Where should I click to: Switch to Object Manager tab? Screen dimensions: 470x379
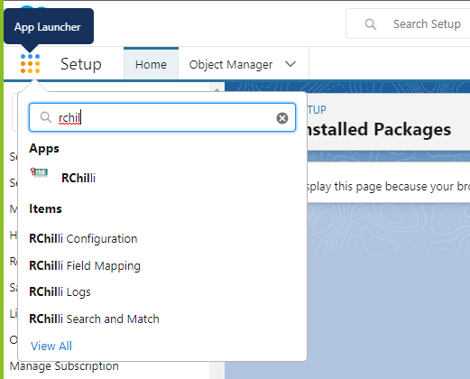pyautogui.click(x=231, y=64)
